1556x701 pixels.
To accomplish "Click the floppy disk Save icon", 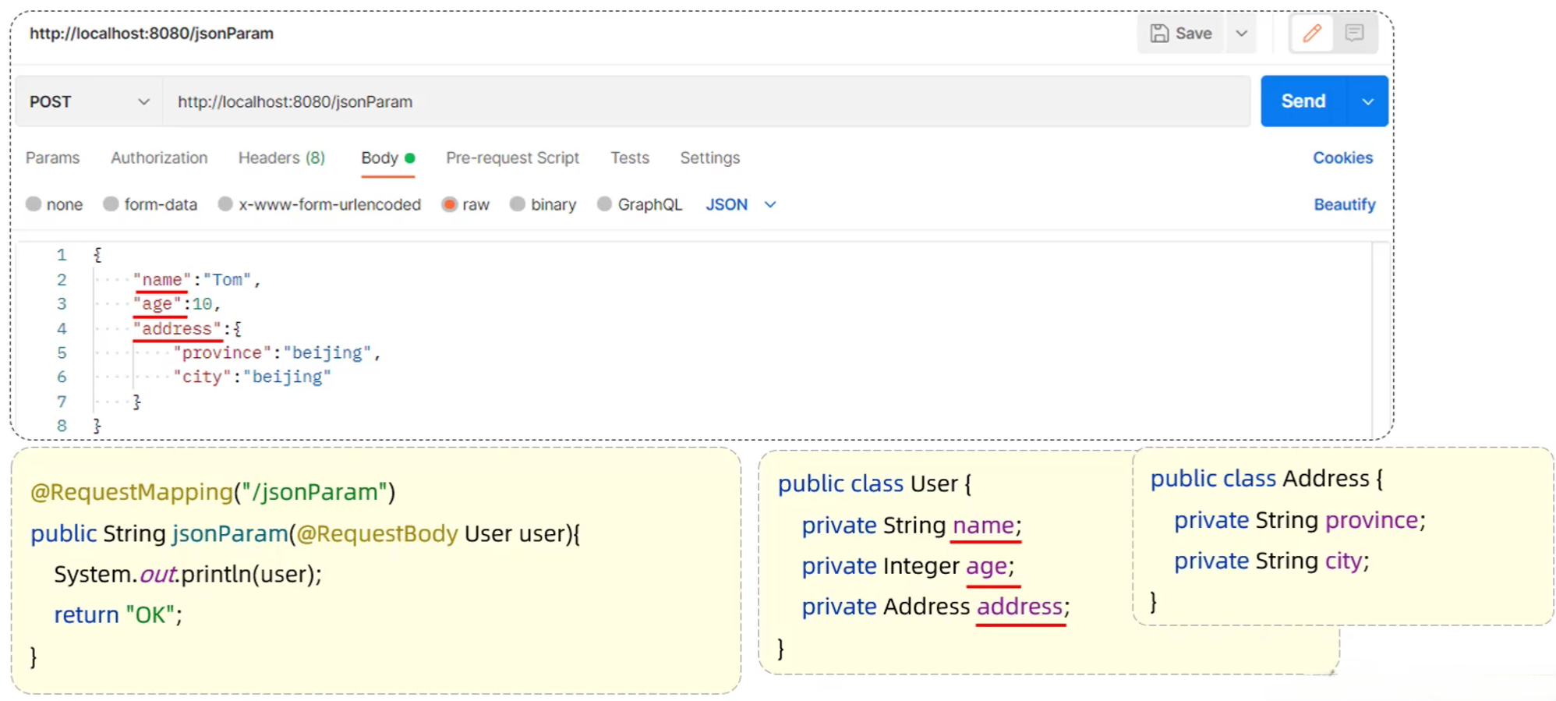I will (1160, 34).
